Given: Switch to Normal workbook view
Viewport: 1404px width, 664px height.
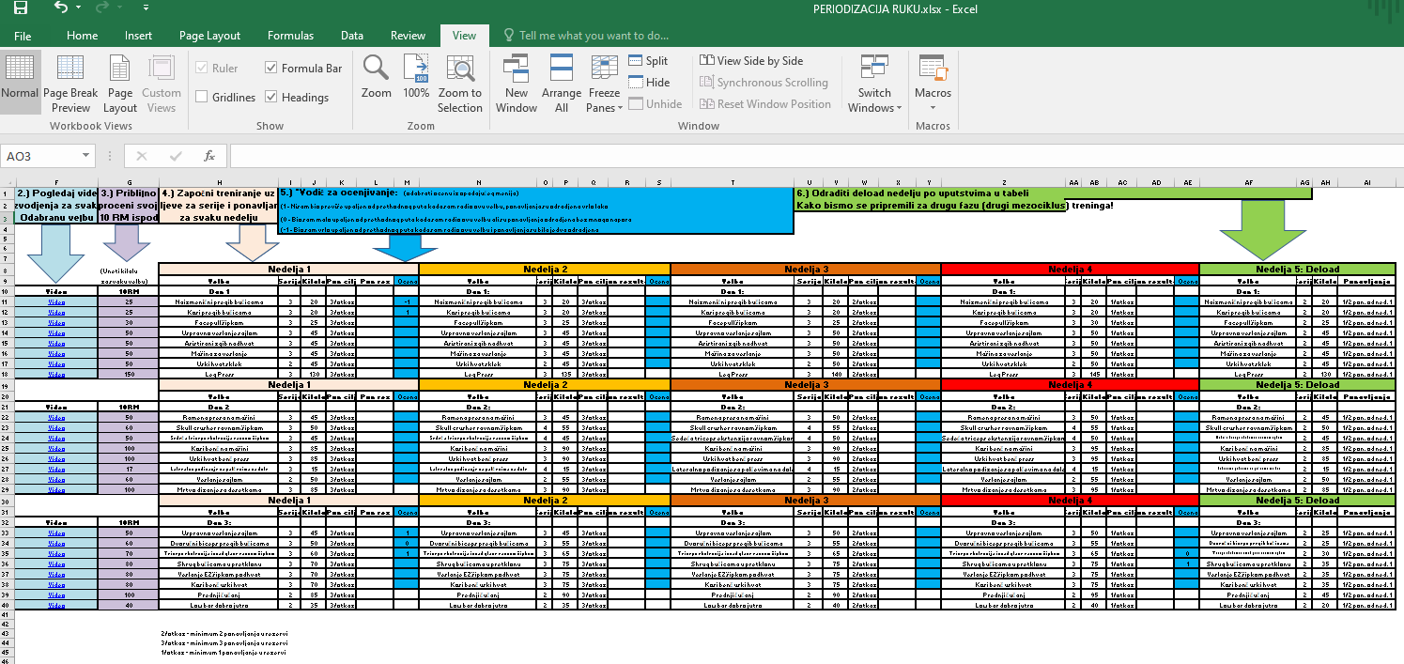Looking at the screenshot, I should coord(20,83).
